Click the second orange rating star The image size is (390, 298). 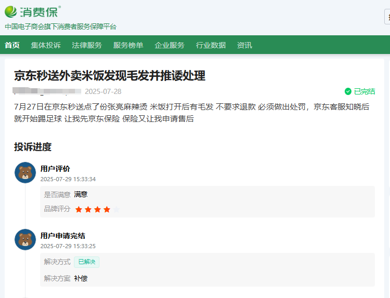88,210
